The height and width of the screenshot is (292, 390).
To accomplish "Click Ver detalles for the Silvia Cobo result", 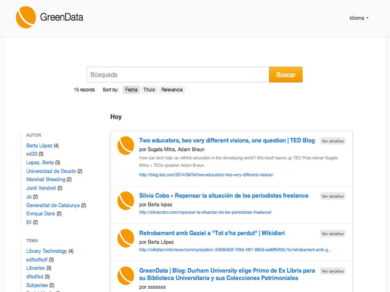I will [333, 196].
